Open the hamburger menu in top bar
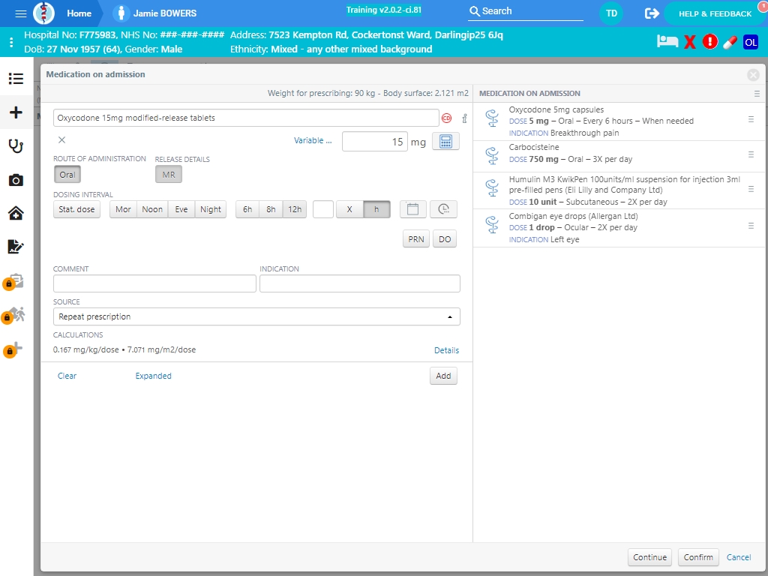768x576 pixels. coord(20,13)
